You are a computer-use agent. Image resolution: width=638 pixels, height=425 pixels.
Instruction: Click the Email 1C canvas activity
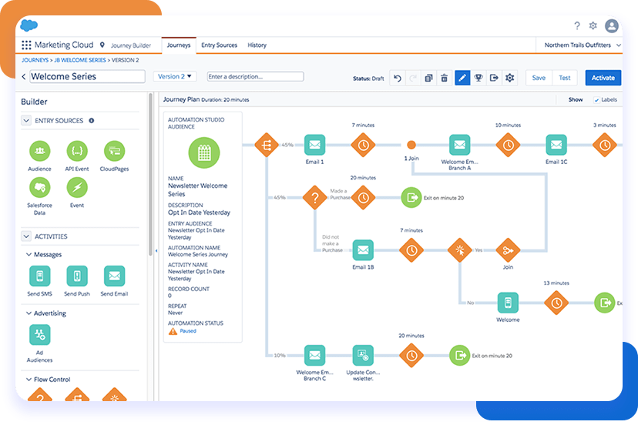[556, 145]
